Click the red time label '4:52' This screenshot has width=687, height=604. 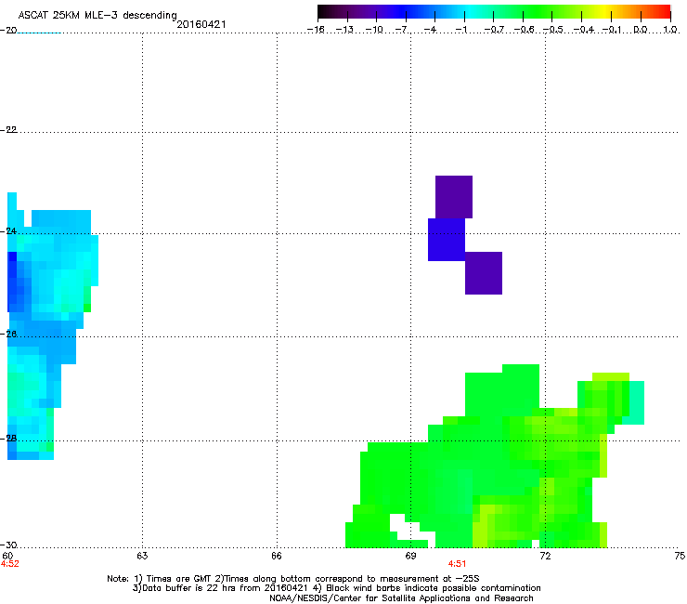pos(10,564)
